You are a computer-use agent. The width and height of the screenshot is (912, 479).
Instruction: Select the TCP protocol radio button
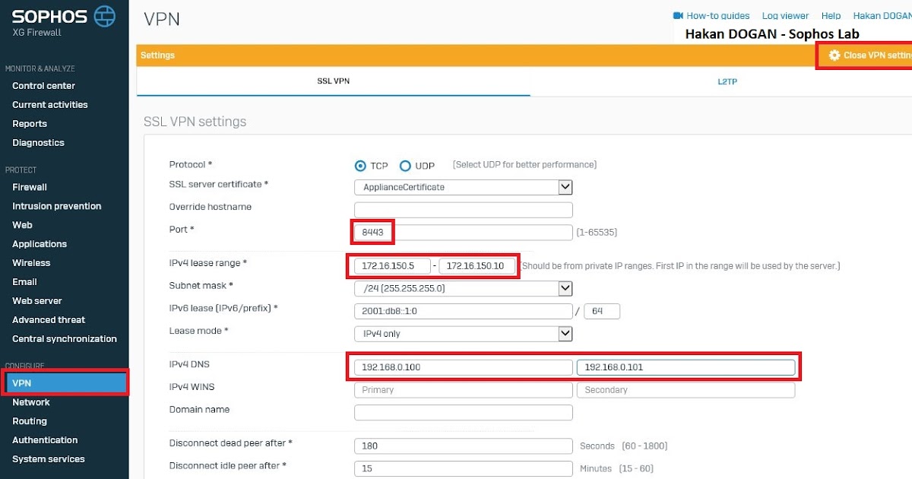pyautogui.click(x=360, y=166)
